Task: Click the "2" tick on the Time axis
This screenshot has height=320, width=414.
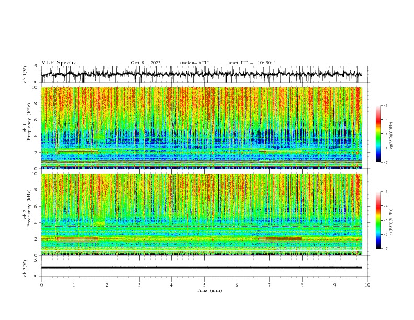Action: click(x=107, y=285)
